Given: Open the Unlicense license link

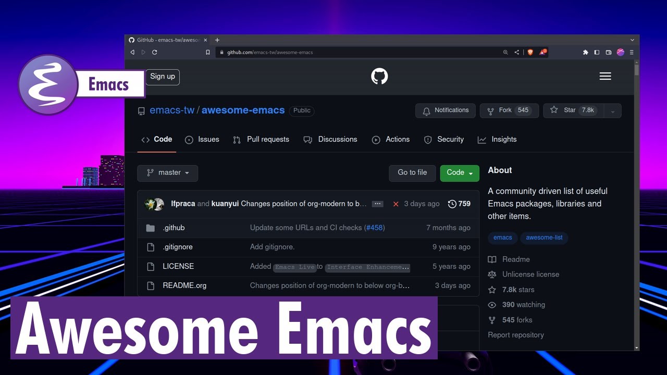Looking at the screenshot, I should (524, 274).
